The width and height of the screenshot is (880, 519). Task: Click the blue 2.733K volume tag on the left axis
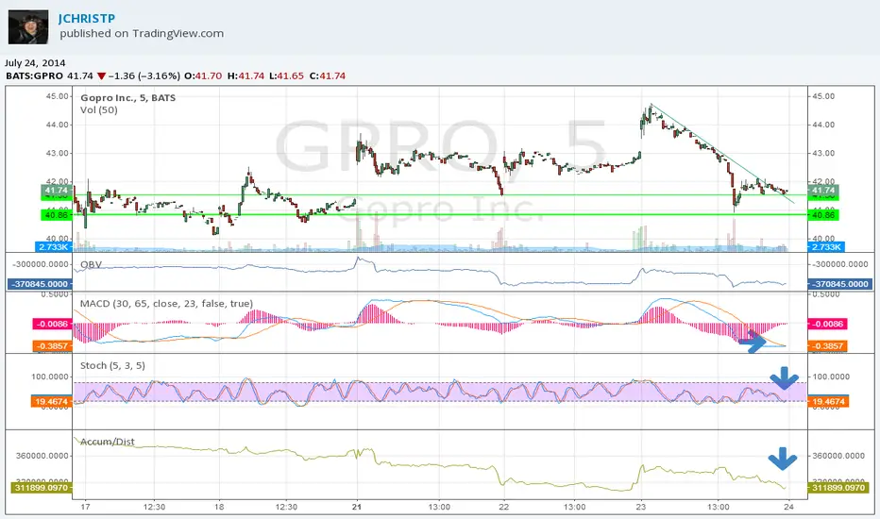point(54,247)
